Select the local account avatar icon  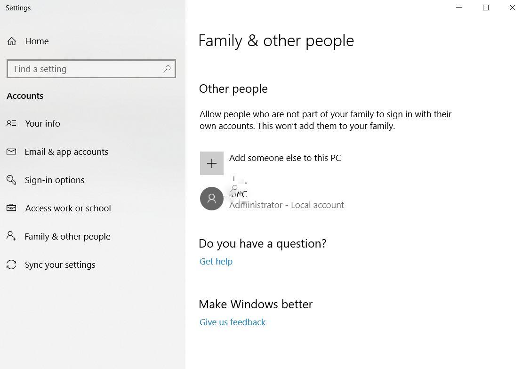pyautogui.click(x=212, y=199)
